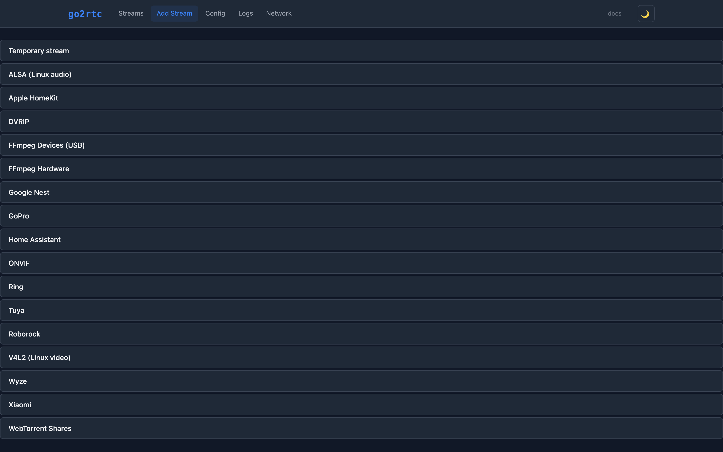The image size is (723, 452).
Task: Expand the FFmpeg Devices (USB) section
Action: [x=361, y=145]
